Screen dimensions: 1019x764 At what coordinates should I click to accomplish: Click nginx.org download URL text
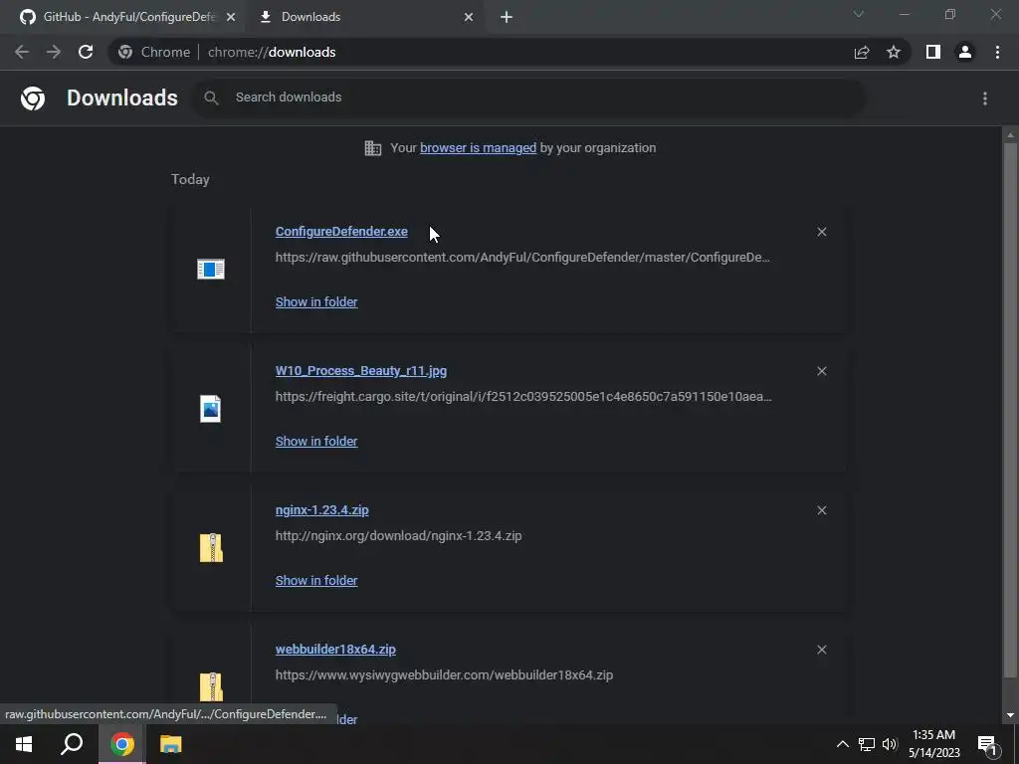(398, 536)
